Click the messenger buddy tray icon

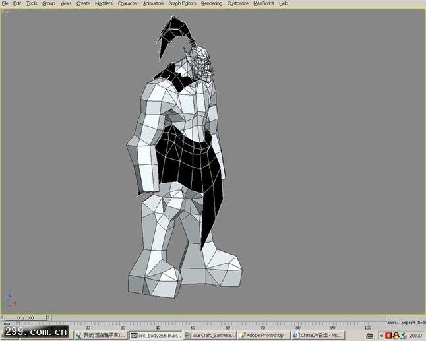[404, 336]
